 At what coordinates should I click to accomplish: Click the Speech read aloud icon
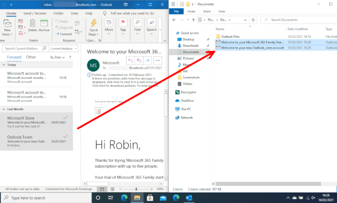[152, 22]
